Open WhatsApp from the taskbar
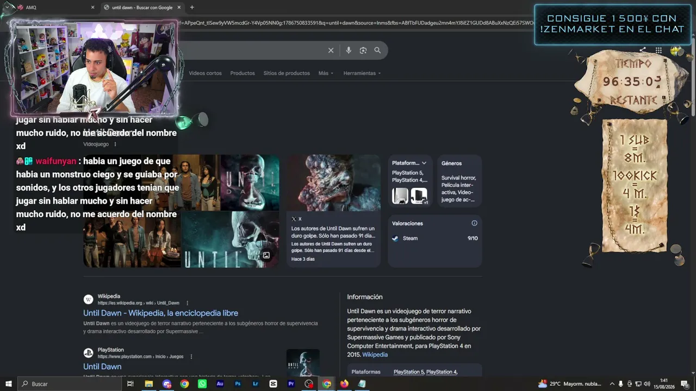Image resolution: width=696 pixels, height=391 pixels. click(202, 384)
